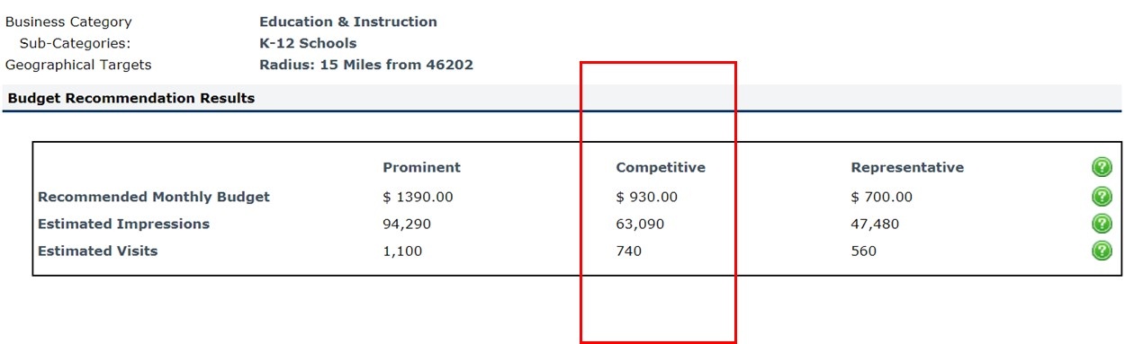
Task: Click the 1,100 estimated visits value
Action: 402,251
